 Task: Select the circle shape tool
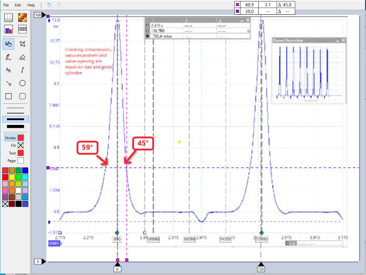pyautogui.click(x=22, y=83)
